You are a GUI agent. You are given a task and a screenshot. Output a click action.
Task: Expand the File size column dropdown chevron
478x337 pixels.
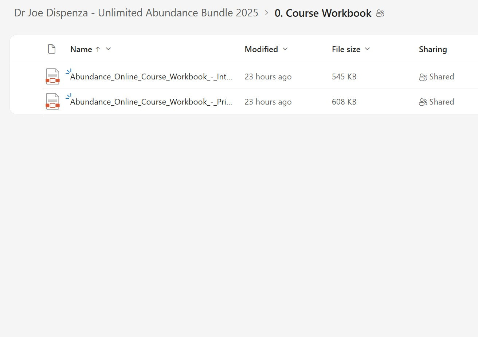(367, 49)
